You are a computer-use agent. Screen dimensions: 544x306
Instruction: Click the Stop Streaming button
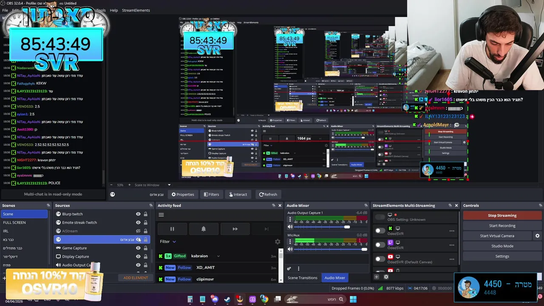[x=502, y=215]
